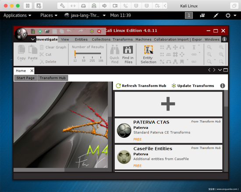Click the PATERVA CTAS logo icon
Image resolution: width=241 pixels, height=192 pixels.
[x=124, y=130]
